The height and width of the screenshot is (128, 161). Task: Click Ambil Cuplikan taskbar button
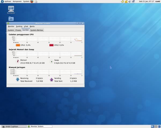(x=14, y=126)
